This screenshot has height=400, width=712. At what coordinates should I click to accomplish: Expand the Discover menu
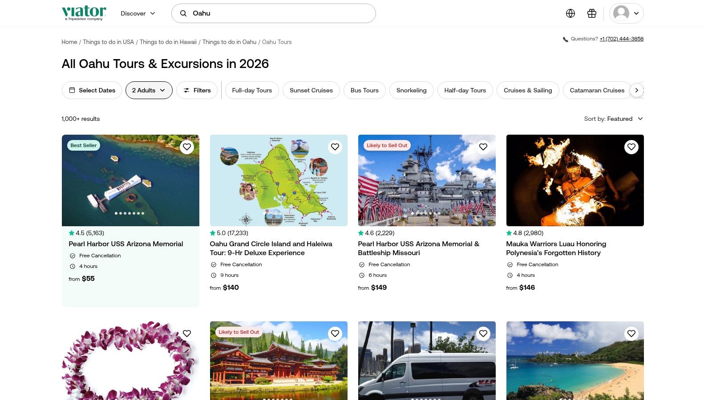click(x=138, y=13)
